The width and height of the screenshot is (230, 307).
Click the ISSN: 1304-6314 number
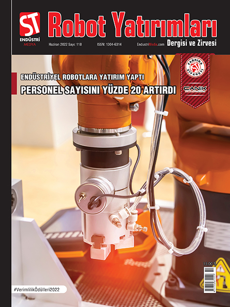point(109,45)
